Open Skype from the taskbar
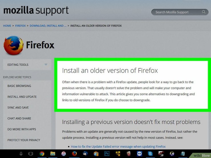211x158 pixels. 150,153
